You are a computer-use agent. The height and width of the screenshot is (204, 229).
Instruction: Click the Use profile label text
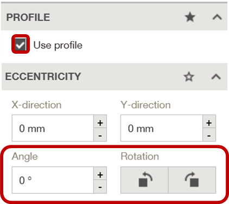(x=58, y=45)
